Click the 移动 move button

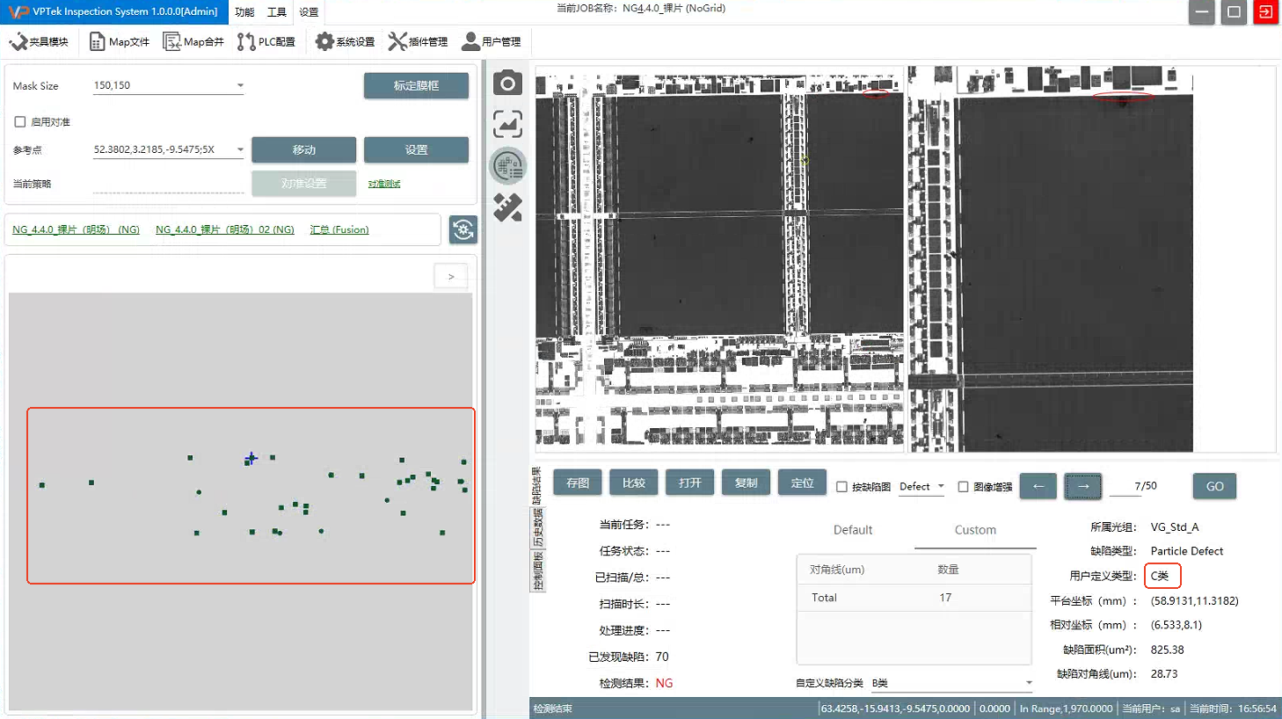coord(303,150)
